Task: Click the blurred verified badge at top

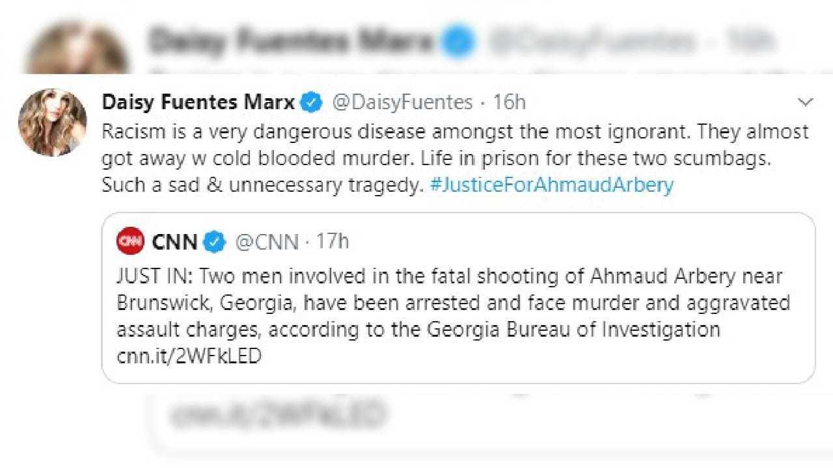Action: (457, 42)
